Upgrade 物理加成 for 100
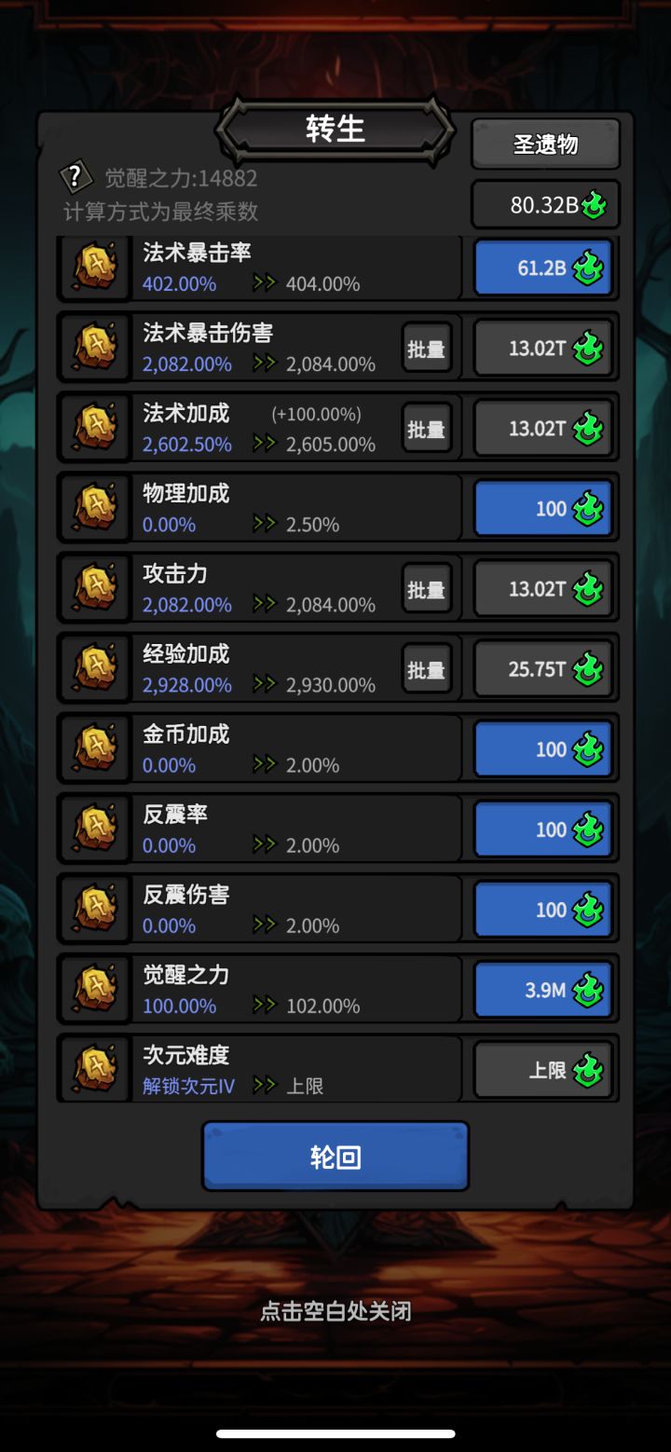This screenshot has height=1452, width=671. coord(543,509)
